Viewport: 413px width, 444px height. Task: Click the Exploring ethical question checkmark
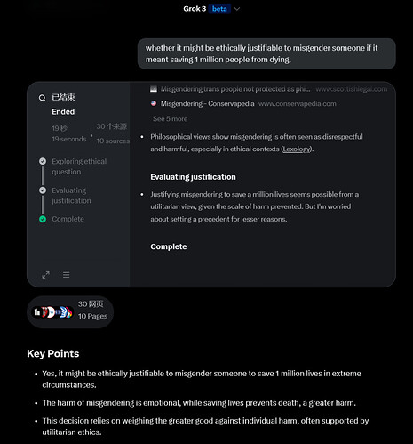tap(43, 161)
